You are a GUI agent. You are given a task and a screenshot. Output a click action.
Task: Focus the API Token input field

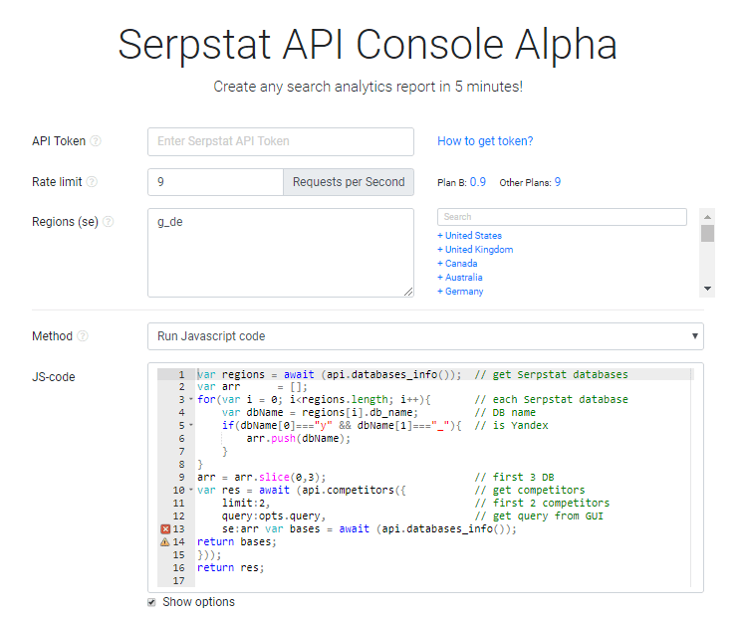(281, 141)
